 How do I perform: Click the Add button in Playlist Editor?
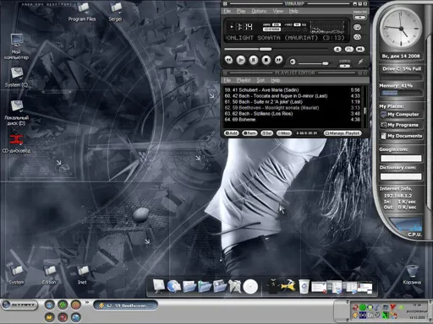pos(232,133)
